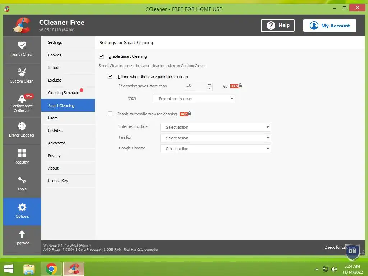Open the Settings options tab
Image resolution: width=368 pixels, height=276 pixels.
pyautogui.click(x=68, y=42)
